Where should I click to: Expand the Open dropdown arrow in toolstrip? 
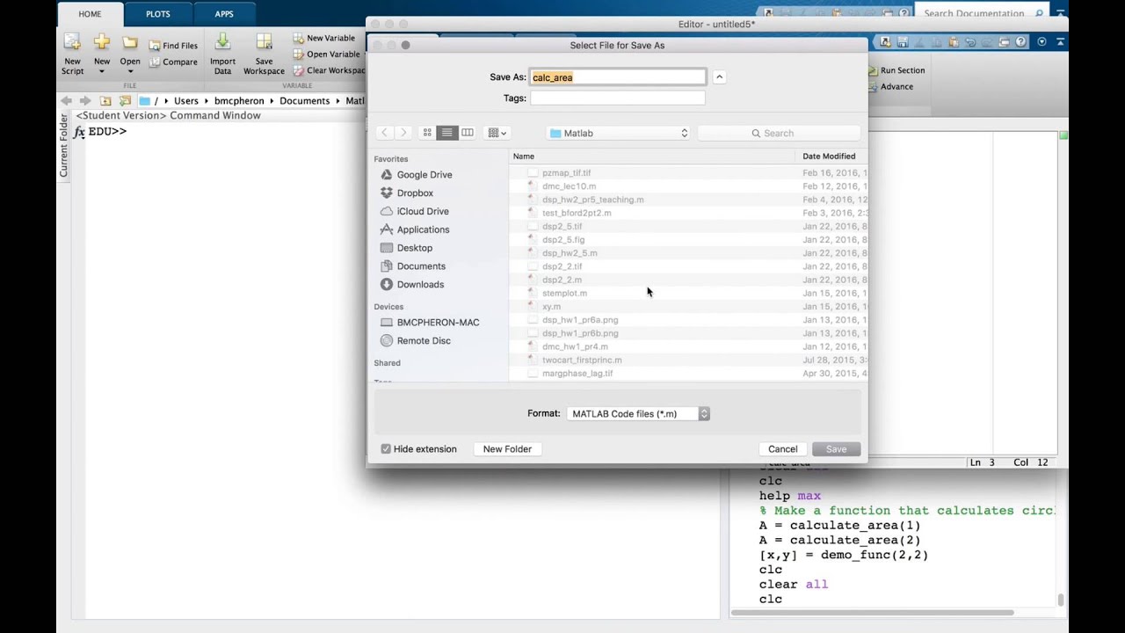130,72
